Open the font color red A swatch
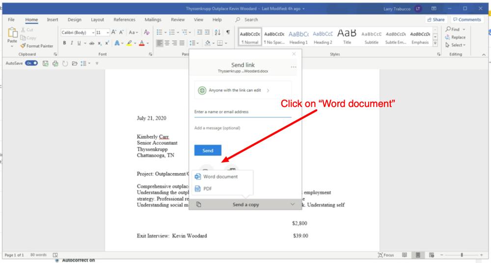 point(142,43)
